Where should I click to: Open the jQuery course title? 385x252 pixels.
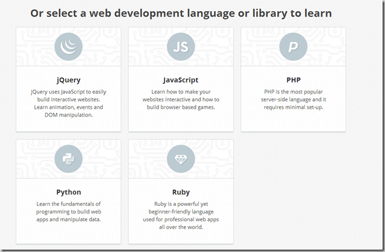[x=68, y=80]
